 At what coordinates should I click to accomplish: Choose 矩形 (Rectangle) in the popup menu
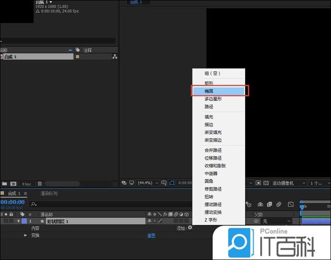tap(209, 83)
